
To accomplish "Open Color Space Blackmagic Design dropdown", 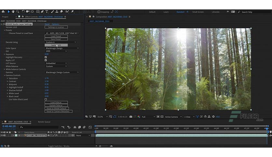I will (62, 48).
